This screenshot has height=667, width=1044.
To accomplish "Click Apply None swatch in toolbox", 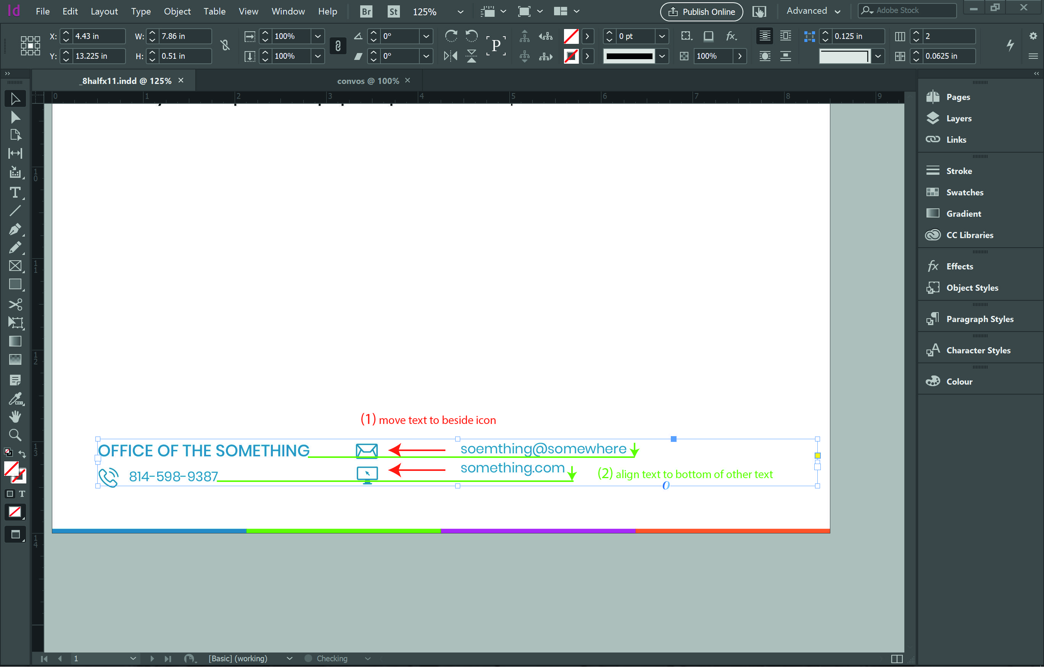I will coord(15,512).
